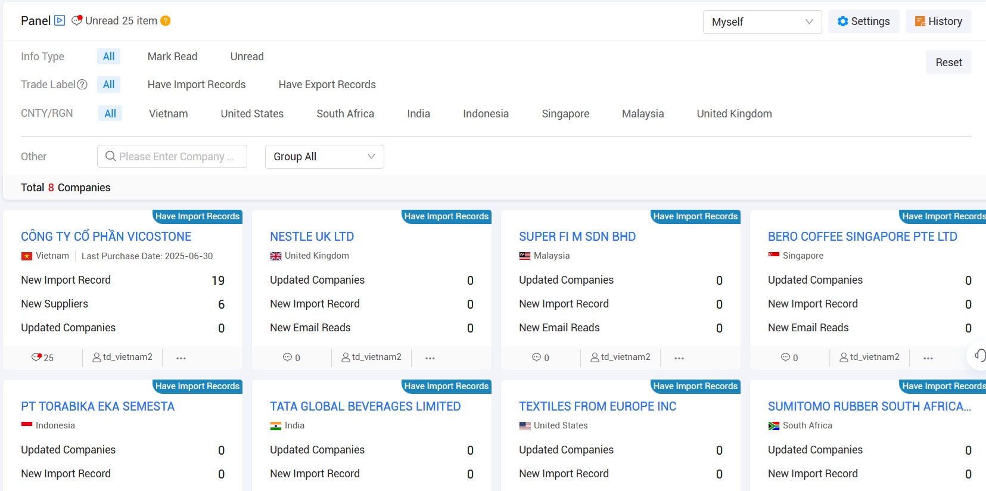
Task: Expand the Myself dropdown
Action: (762, 22)
